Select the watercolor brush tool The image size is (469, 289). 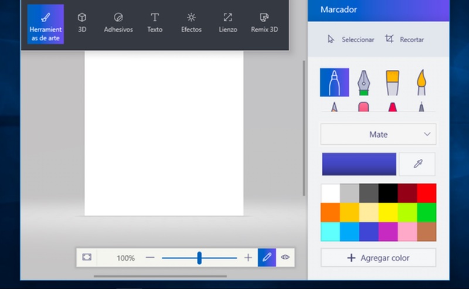[422, 83]
